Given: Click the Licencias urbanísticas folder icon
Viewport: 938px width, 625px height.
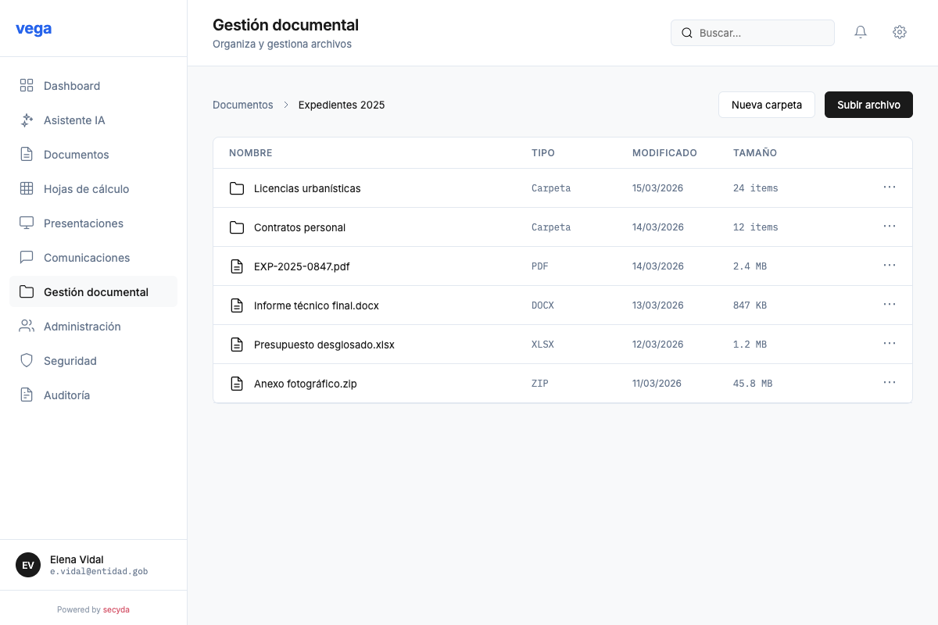Looking at the screenshot, I should tap(237, 188).
